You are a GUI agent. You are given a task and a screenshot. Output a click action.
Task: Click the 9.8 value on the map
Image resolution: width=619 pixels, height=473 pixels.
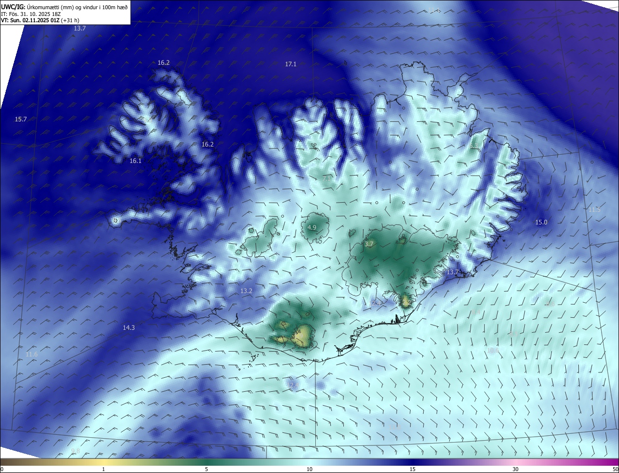[75, 451]
